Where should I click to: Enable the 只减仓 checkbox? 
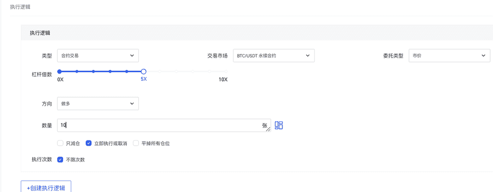[x=60, y=143]
